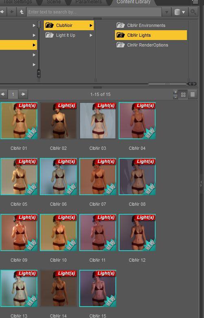Open the database filter dropdown icon
Screen dimensions: 204x318
coord(180,12)
